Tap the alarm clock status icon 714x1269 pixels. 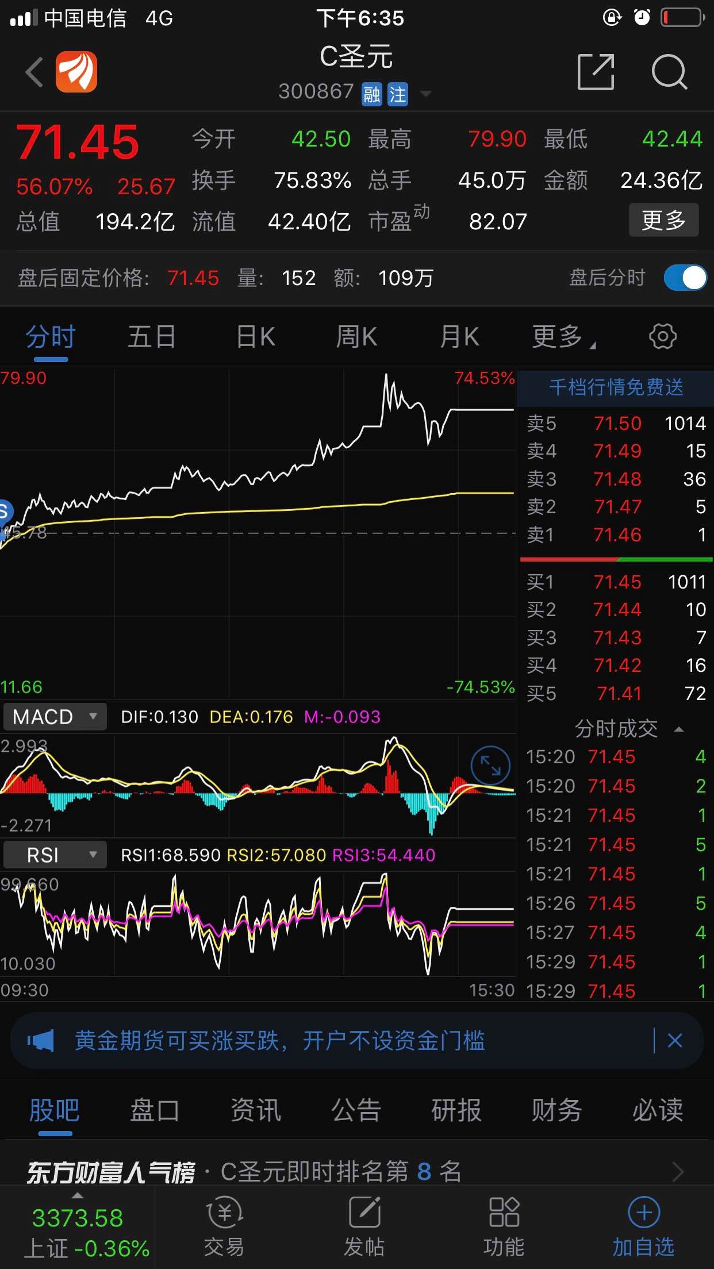[642, 18]
